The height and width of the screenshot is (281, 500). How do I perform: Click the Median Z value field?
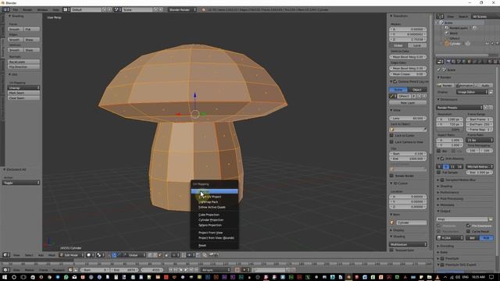[x=408, y=40]
